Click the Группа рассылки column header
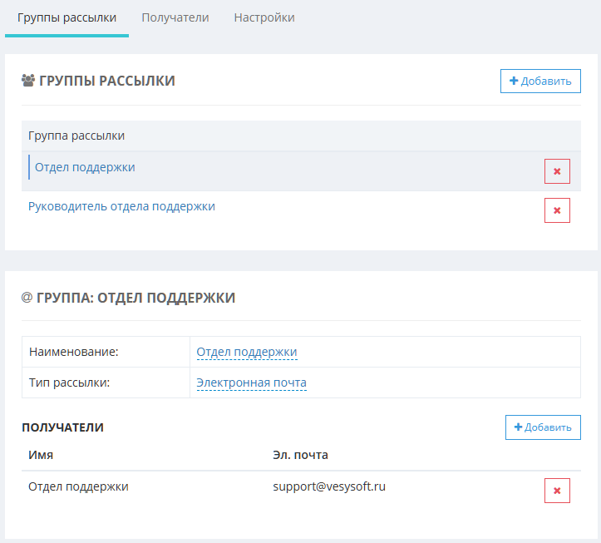601x543 pixels. pyautogui.click(x=76, y=136)
